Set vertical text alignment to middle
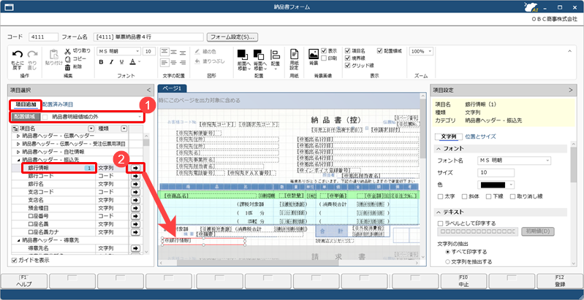Image resolution: width=584 pixels, height=300 pixels. click(x=173, y=52)
